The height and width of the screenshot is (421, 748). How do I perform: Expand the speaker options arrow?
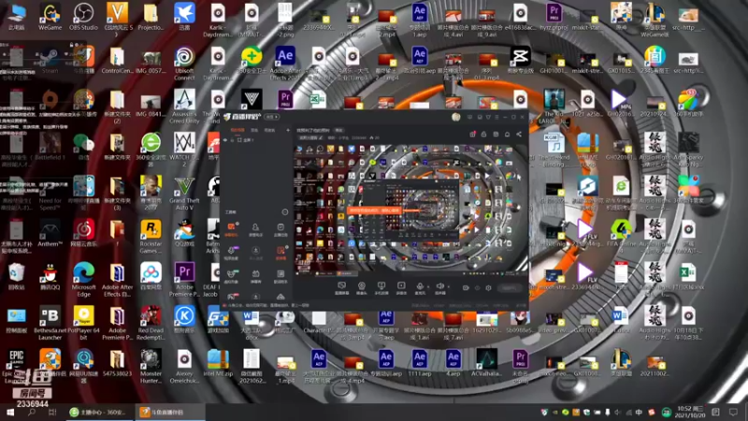449,287
